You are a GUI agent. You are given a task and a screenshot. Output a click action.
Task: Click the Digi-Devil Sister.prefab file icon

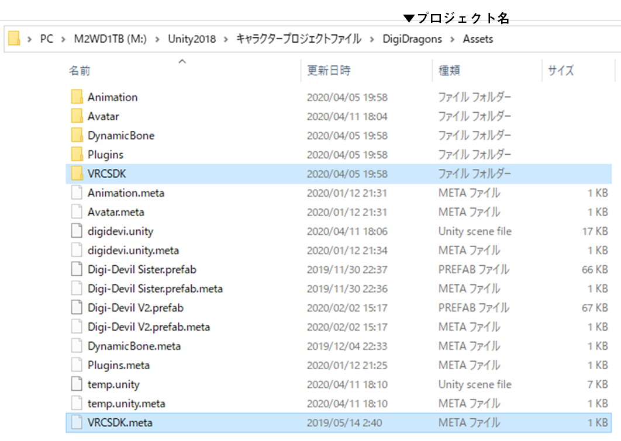[77, 269]
